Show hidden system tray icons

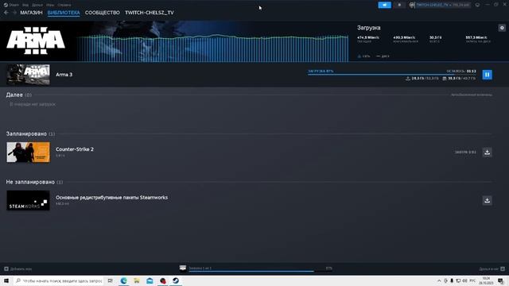tap(439, 280)
